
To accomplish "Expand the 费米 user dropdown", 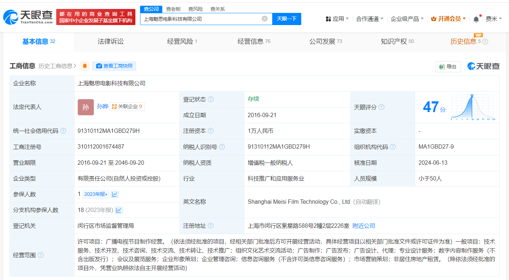I will pyautogui.click(x=500, y=19).
